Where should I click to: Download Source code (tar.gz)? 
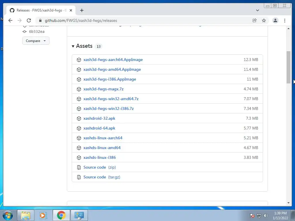[x=102, y=177]
